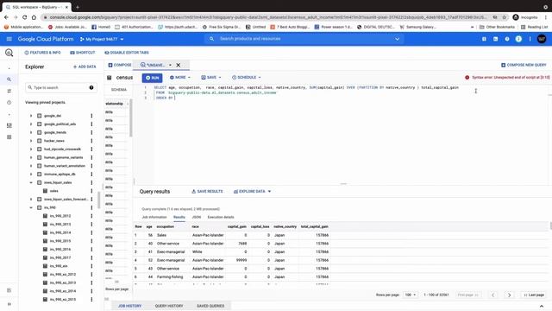
Task: Click SAVE RESULTS button
Action: click(207, 192)
